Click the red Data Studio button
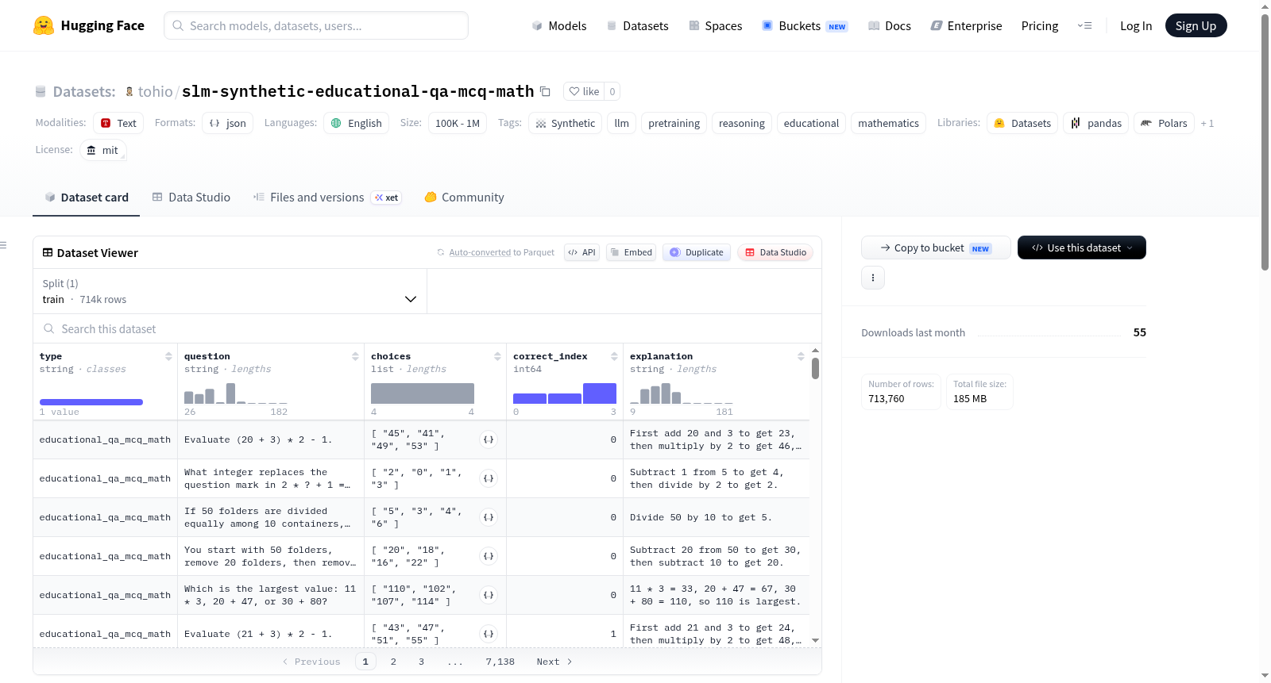This screenshot has width=1271, height=683. point(775,252)
